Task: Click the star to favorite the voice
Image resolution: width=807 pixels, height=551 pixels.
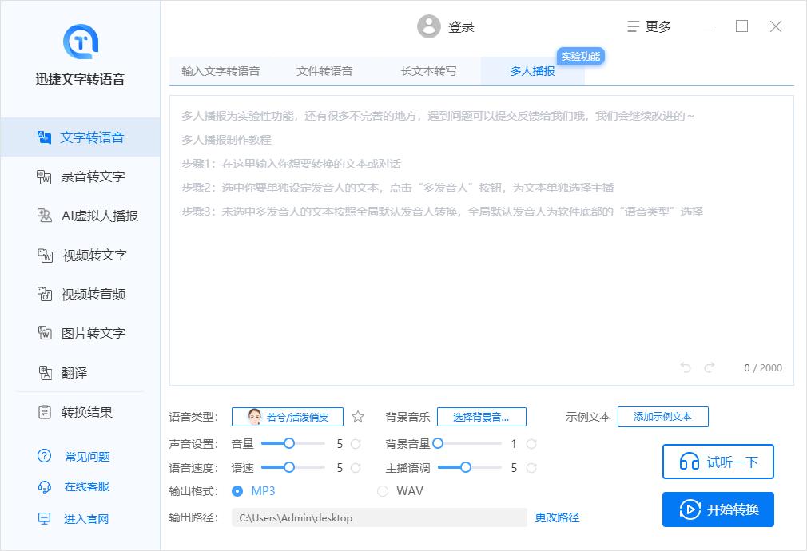Action: click(357, 416)
